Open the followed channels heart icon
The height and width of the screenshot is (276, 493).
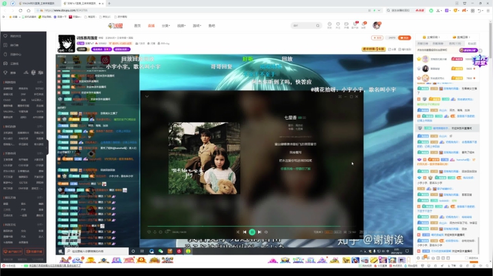[x=338, y=25]
